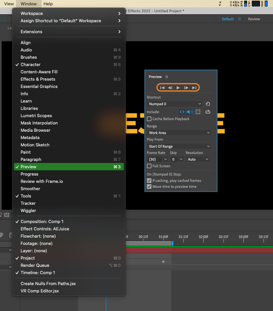Play the preview
Viewport: 273px width, 311px height.
(x=178, y=88)
